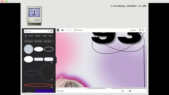Toggle the page thumbnails expander above Notes
This screenshot has height=95, width=169.
click(109, 89)
